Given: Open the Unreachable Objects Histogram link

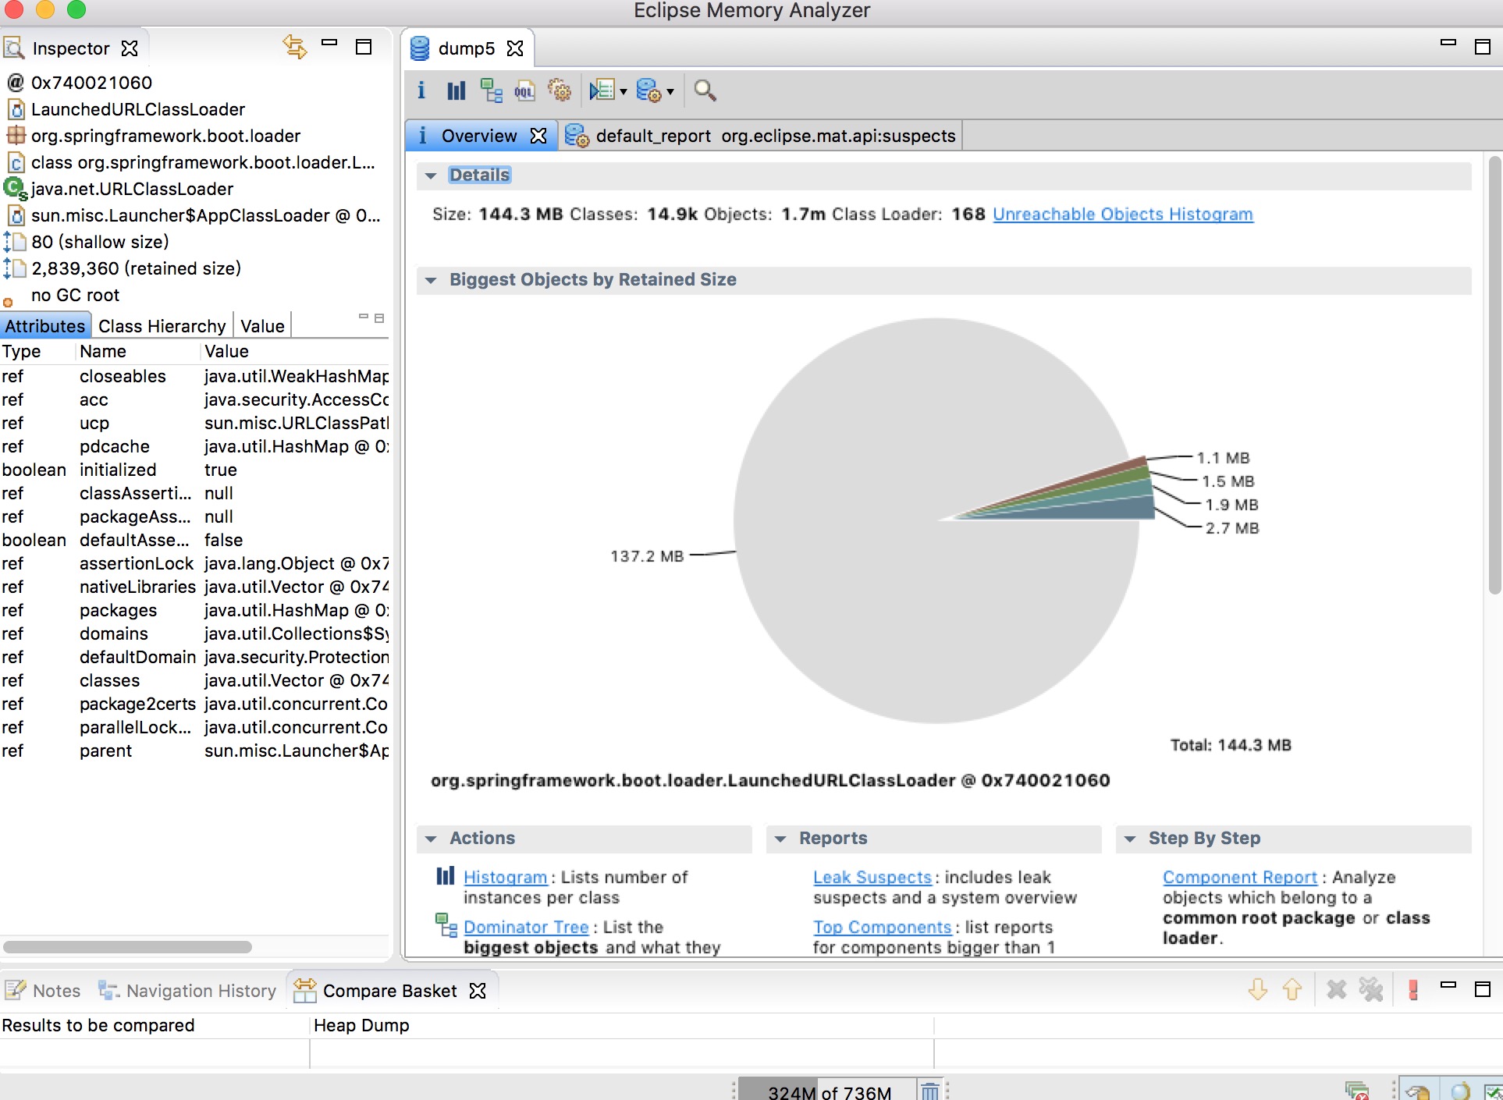Looking at the screenshot, I should pyautogui.click(x=1122, y=214).
